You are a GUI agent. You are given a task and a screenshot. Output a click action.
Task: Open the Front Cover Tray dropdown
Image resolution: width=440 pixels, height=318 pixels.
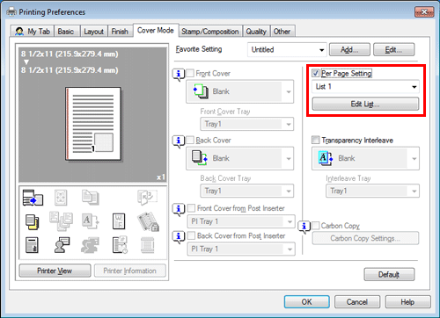(x=247, y=124)
